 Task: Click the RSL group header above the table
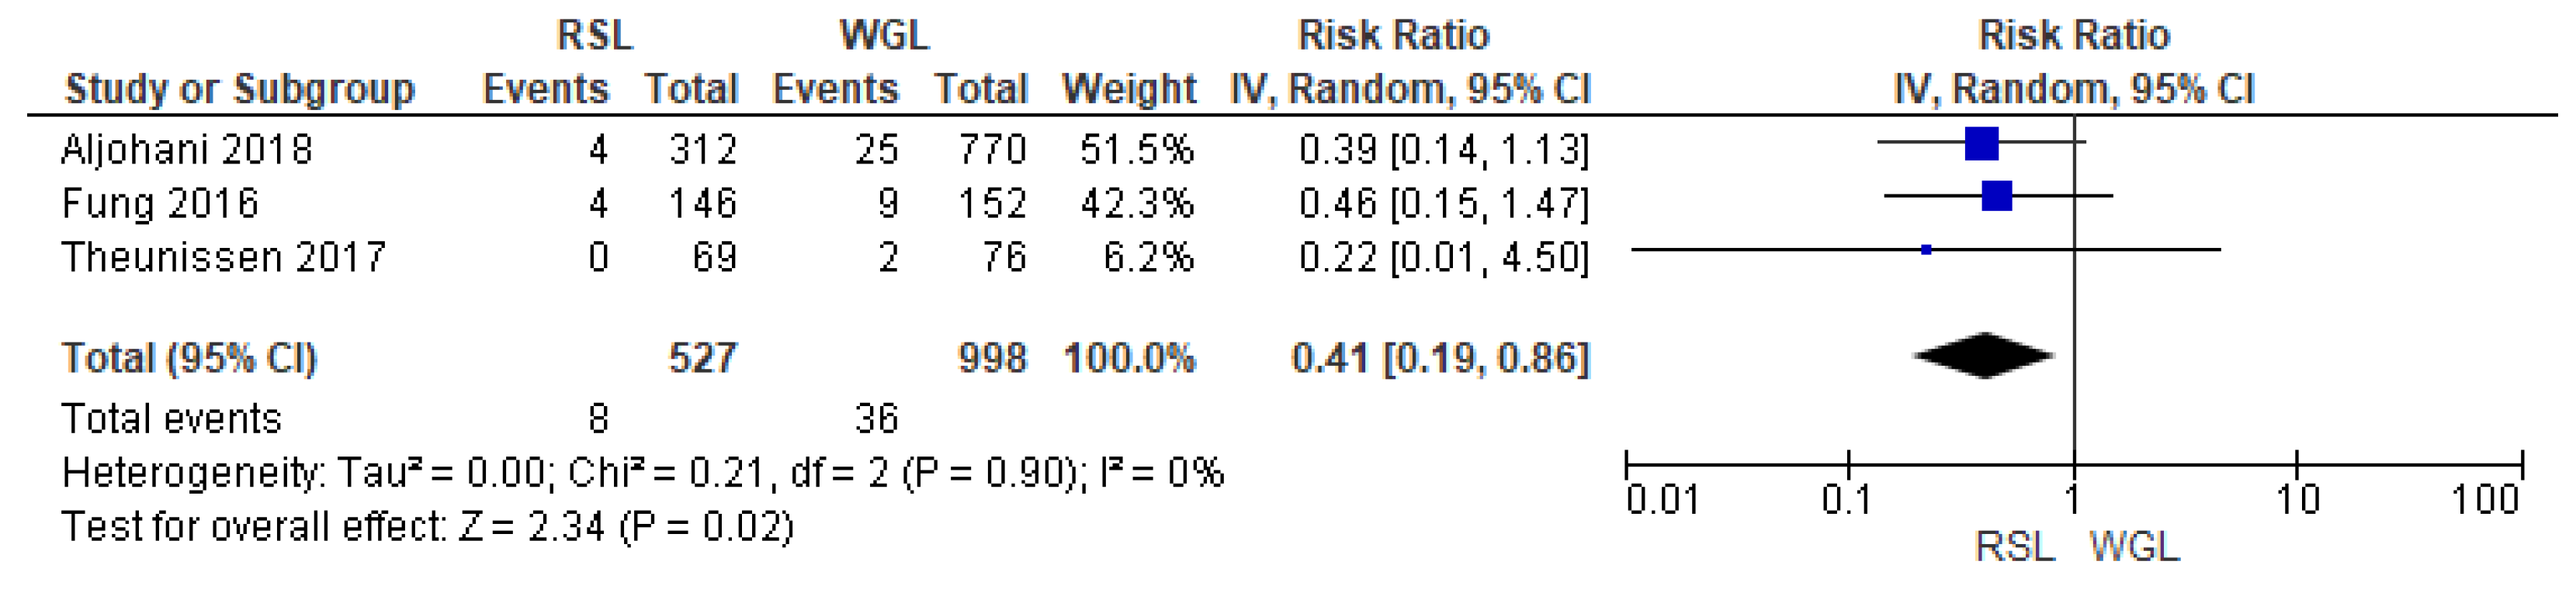tap(594, 36)
